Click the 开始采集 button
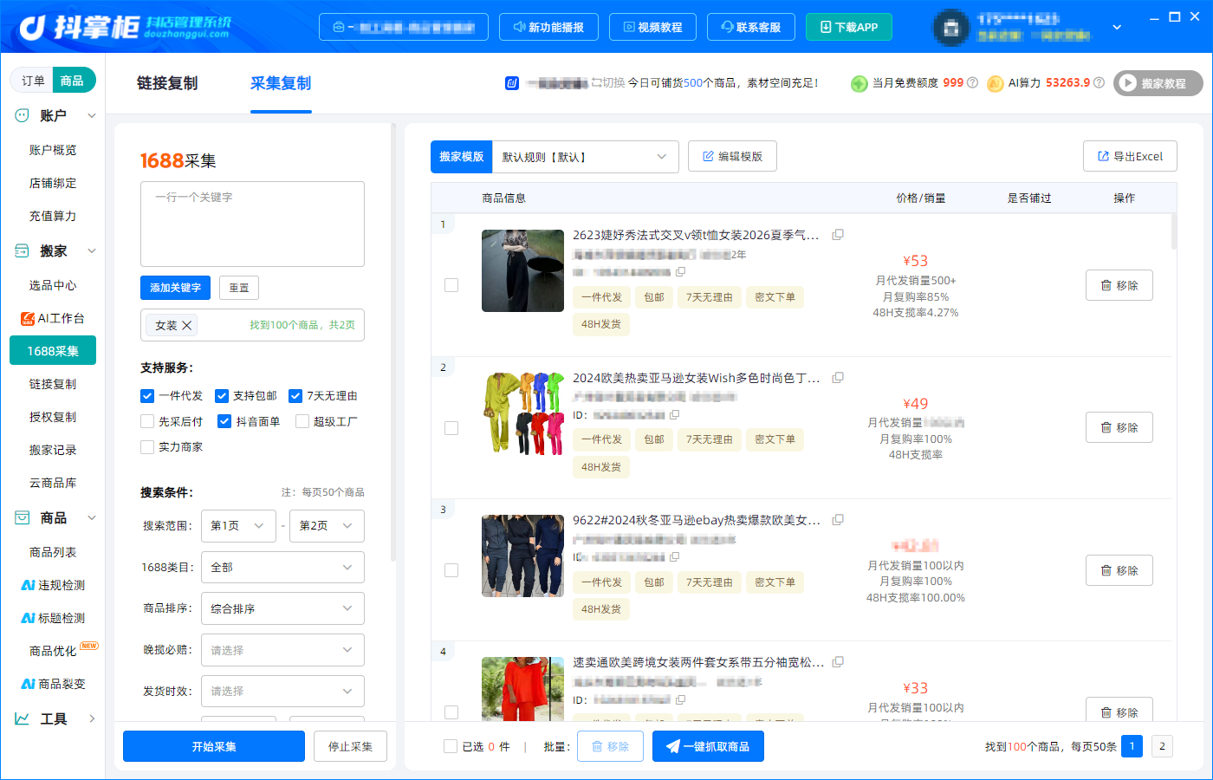Viewport: 1213px width, 780px height. click(x=214, y=746)
